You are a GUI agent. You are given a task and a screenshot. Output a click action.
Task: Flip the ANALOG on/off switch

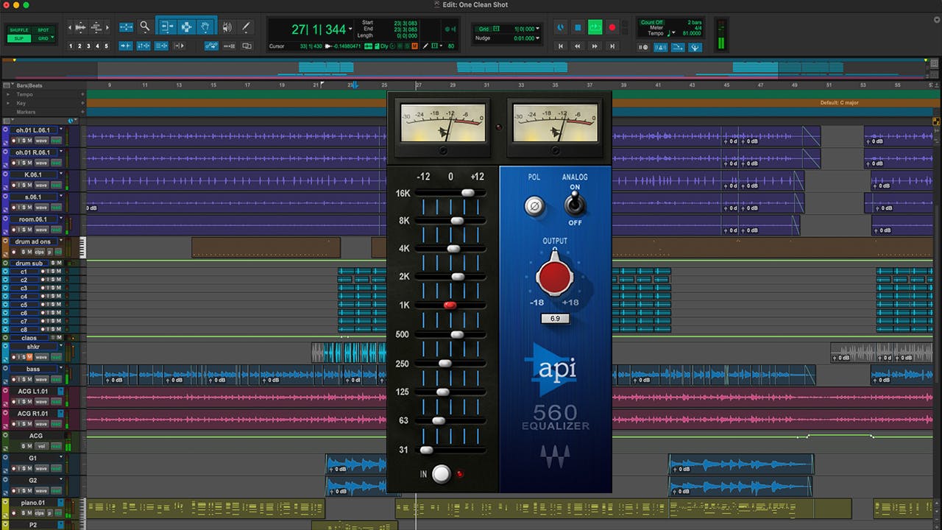575,204
